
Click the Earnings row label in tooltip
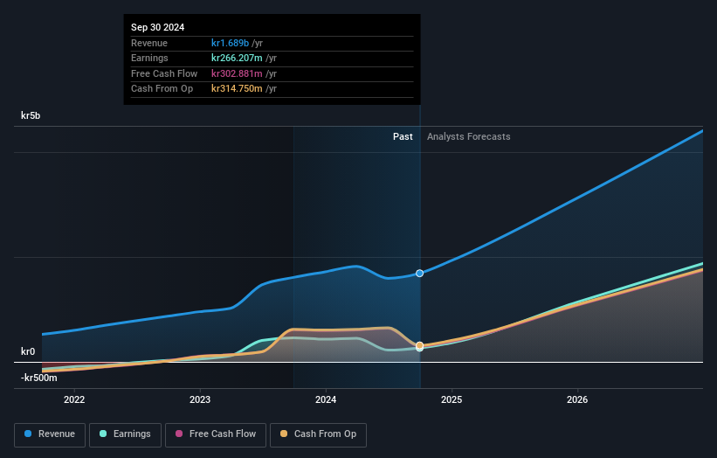149,58
